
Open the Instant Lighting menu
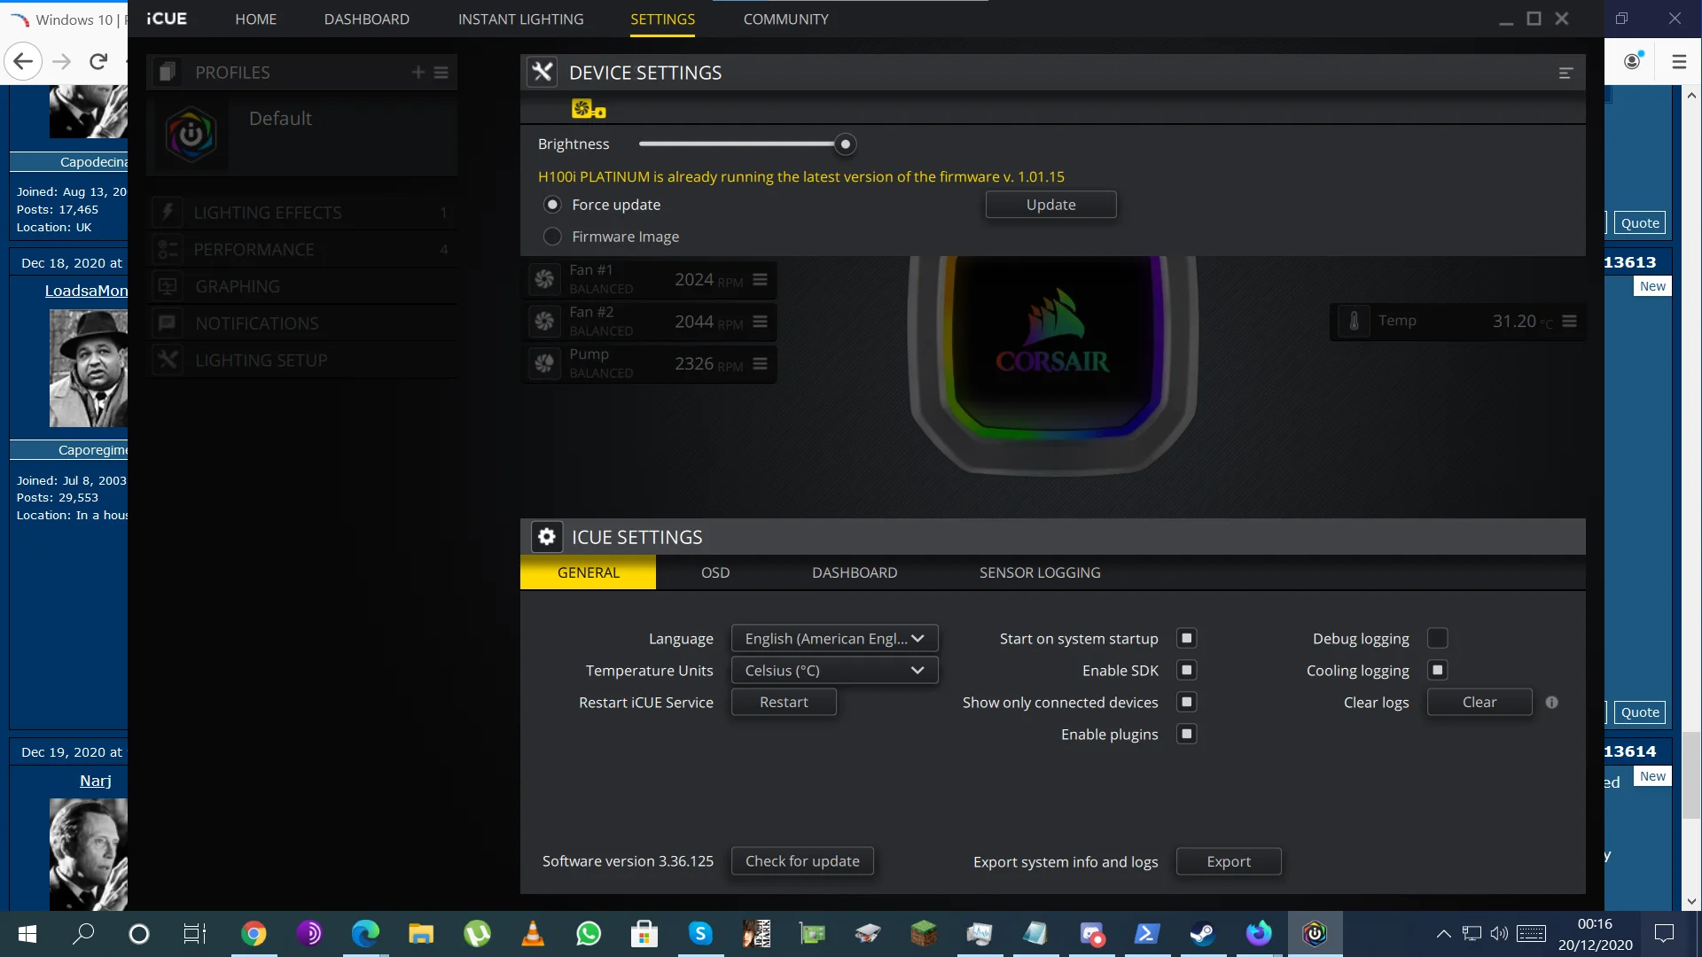520,19
